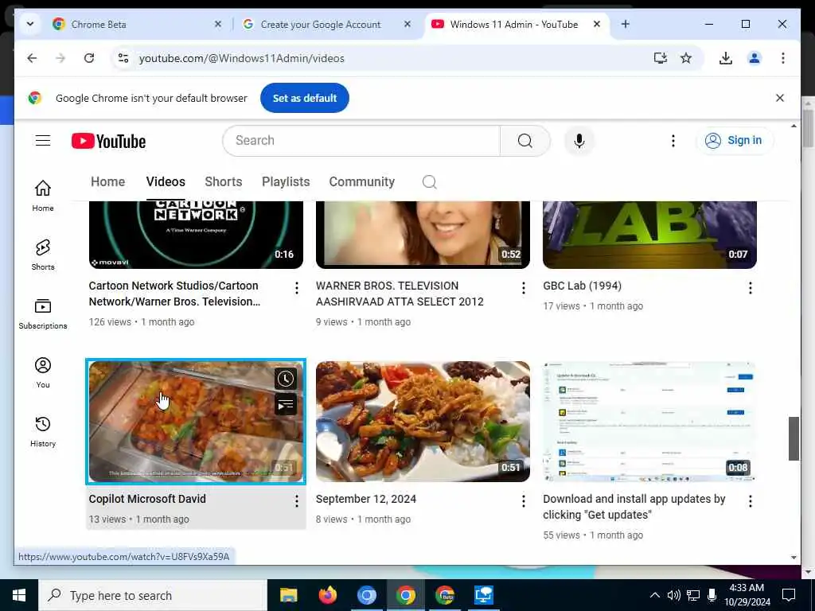The height and width of the screenshot is (611, 815).
Task: Add Copilot Microsoft David to Watch later
Action: coord(286,379)
